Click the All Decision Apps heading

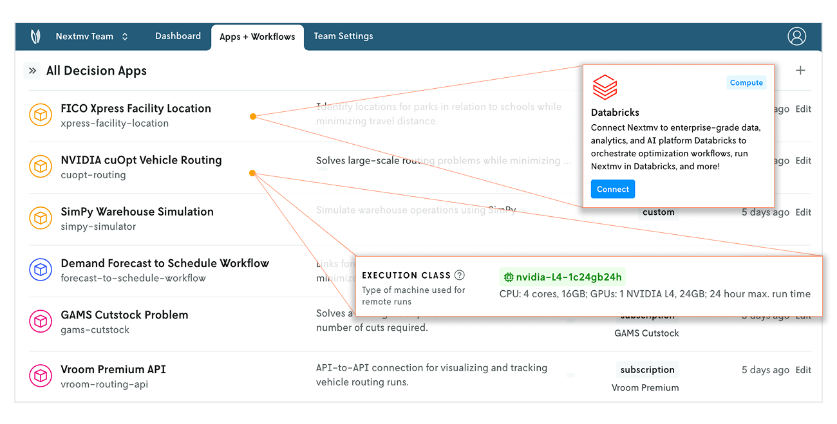click(x=97, y=71)
